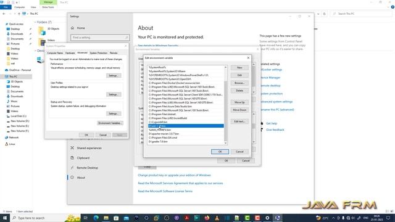The image size is (395, 222).
Task: Confirm the Edit environment variable dialog with OK
Action: tap(220, 152)
